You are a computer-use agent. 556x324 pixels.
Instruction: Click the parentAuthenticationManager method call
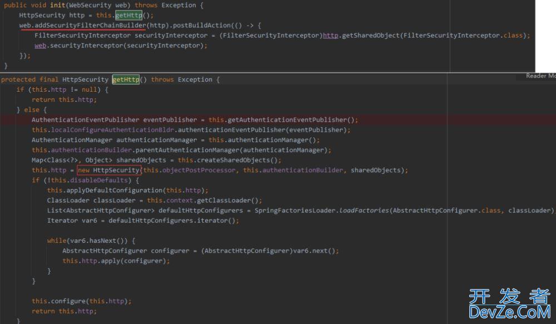[x=187, y=150]
